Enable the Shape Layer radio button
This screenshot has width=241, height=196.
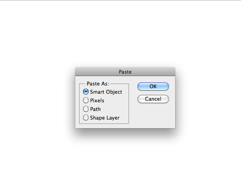coord(85,118)
